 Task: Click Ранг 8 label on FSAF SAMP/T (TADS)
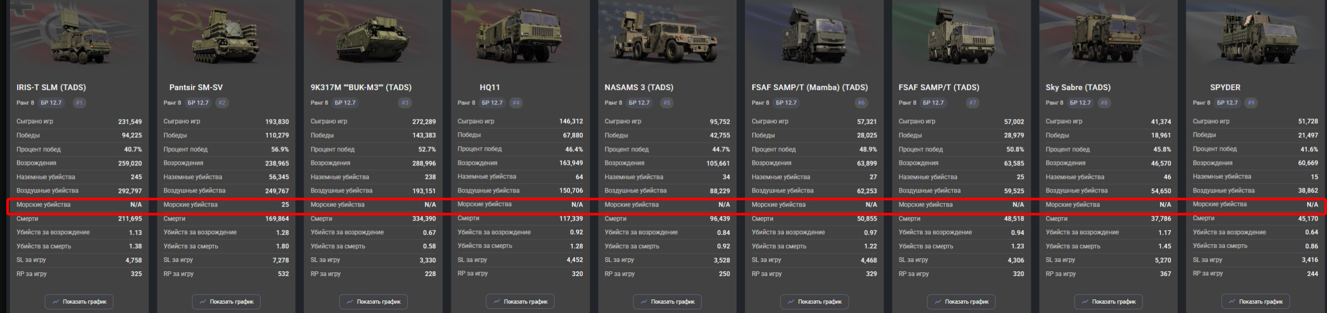point(908,103)
